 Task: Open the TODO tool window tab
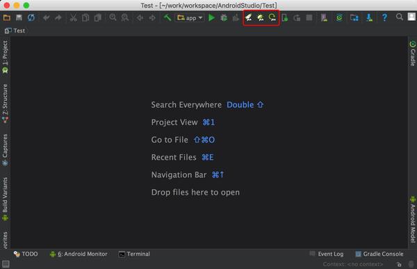(26, 254)
